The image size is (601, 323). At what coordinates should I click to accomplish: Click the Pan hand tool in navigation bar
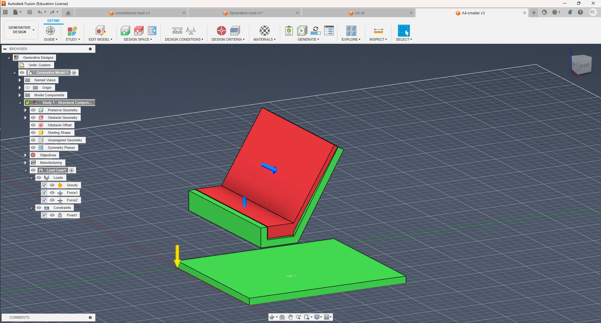pos(290,317)
